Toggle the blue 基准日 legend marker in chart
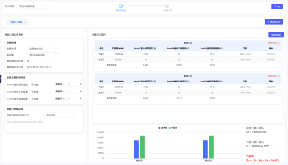The height and width of the screenshot is (165, 288). [x=159, y=128]
